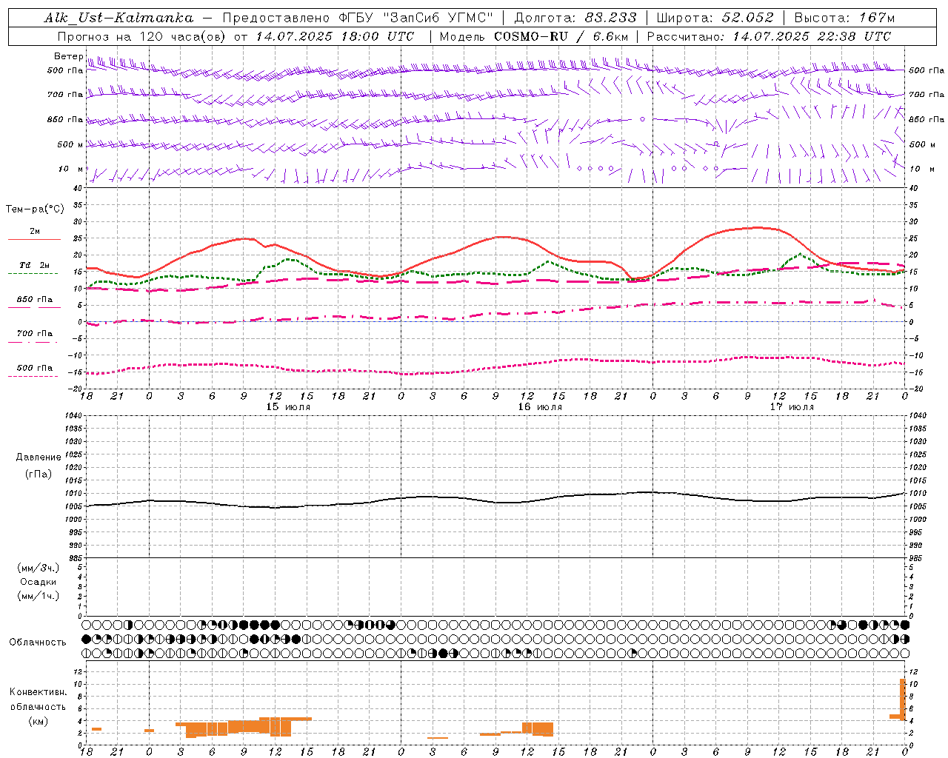Click the station name Alk_Ust-Kalmanka in the header
Screen dimensions: 948x758
(118, 18)
